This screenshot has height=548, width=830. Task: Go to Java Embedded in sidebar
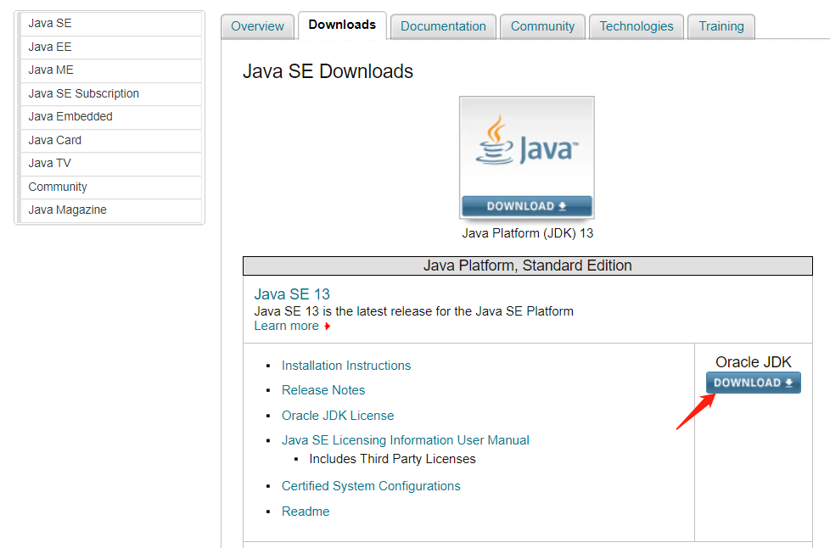109,116
